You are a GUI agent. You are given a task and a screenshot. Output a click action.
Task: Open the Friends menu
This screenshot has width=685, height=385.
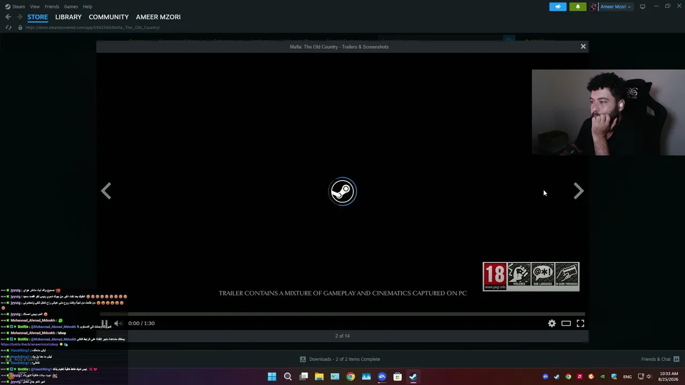pyautogui.click(x=52, y=6)
